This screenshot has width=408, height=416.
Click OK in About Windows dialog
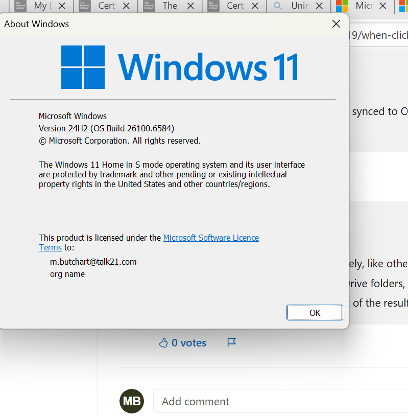[315, 313]
